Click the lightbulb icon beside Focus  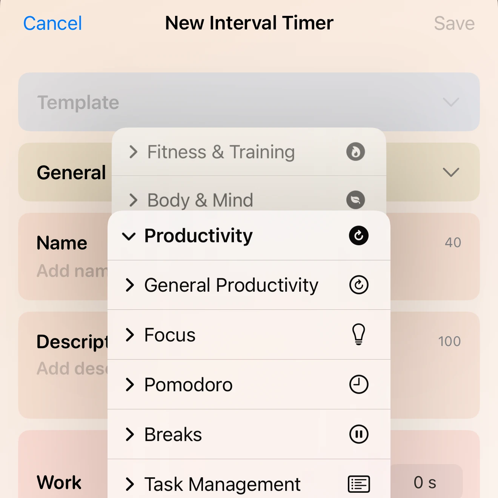359,334
